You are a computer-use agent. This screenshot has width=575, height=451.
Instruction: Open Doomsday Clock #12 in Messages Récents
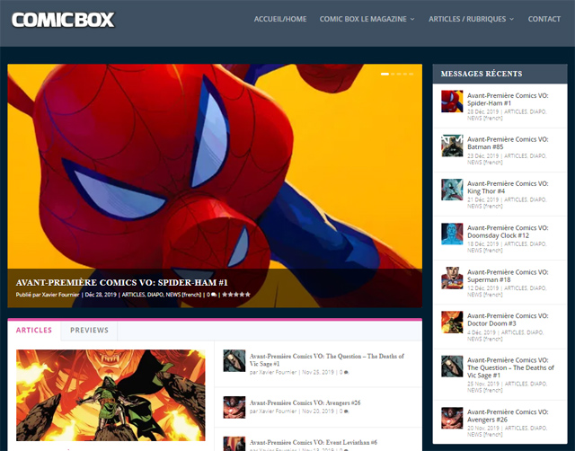pyautogui.click(x=508, y=232)
